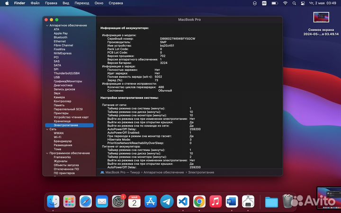Open the screenshot file on the desktop
The height and width of the screenshot is (213, 341).
pos(321,17)
